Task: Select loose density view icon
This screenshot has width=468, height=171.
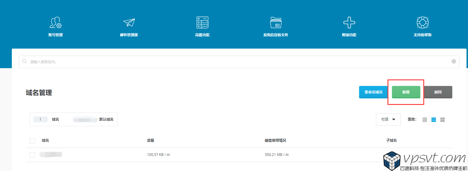Action: coord(443,120)
